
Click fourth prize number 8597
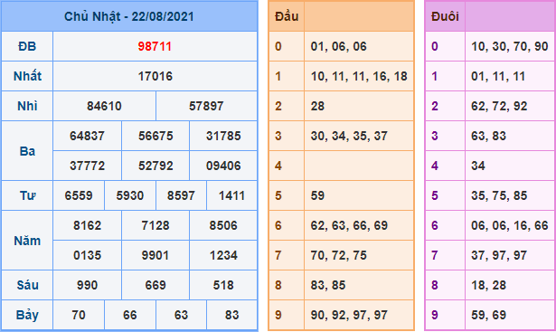pyautogui.click(x=181, y=195)
